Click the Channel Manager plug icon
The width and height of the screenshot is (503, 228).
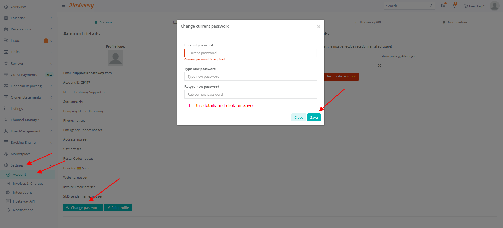6,120
